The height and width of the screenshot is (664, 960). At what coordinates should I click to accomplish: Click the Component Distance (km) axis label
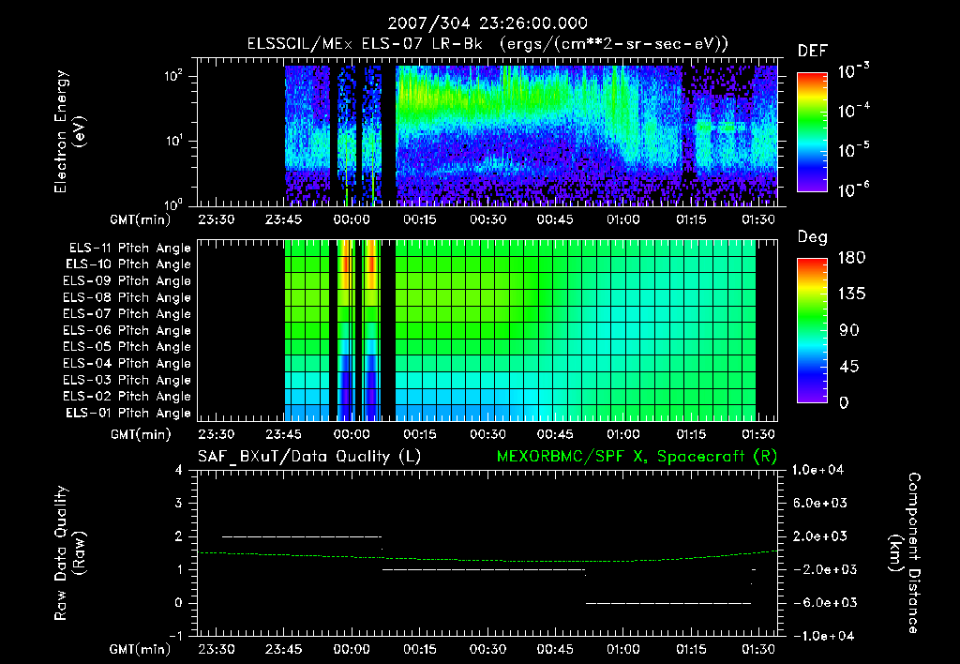(905, 553)
